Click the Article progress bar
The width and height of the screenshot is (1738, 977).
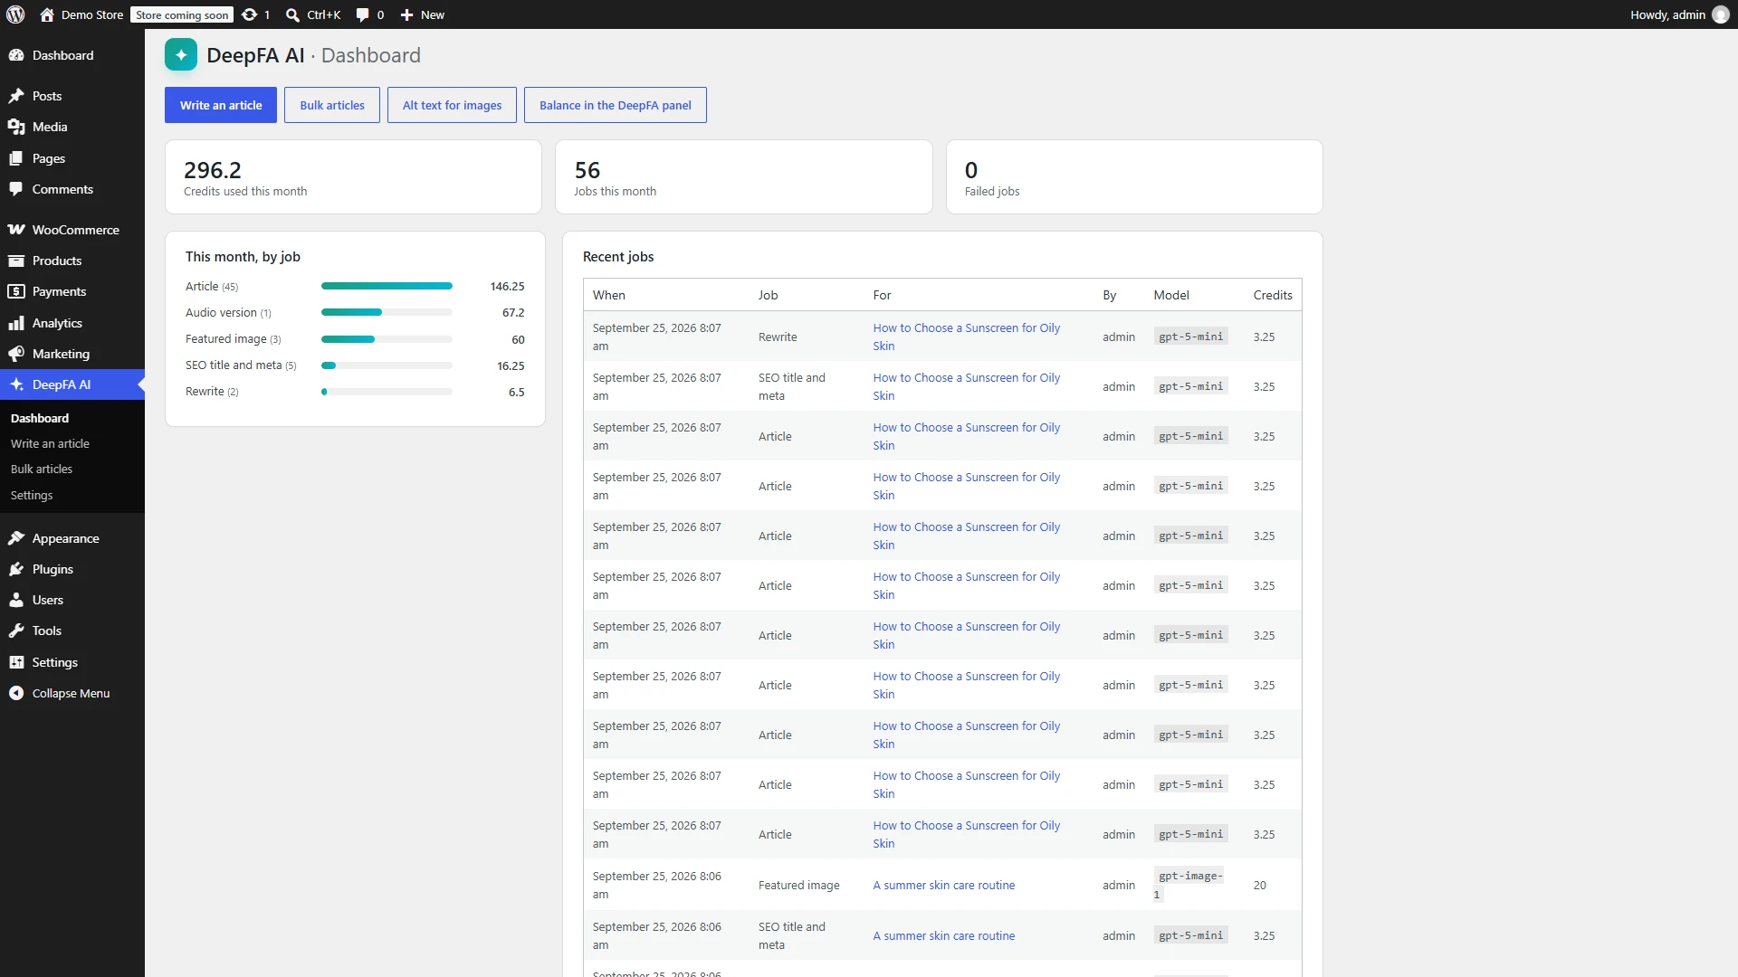387,286
